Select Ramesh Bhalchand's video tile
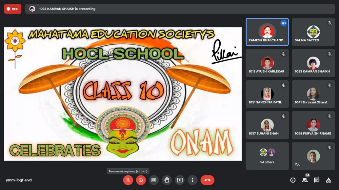 tap(267, 31)
